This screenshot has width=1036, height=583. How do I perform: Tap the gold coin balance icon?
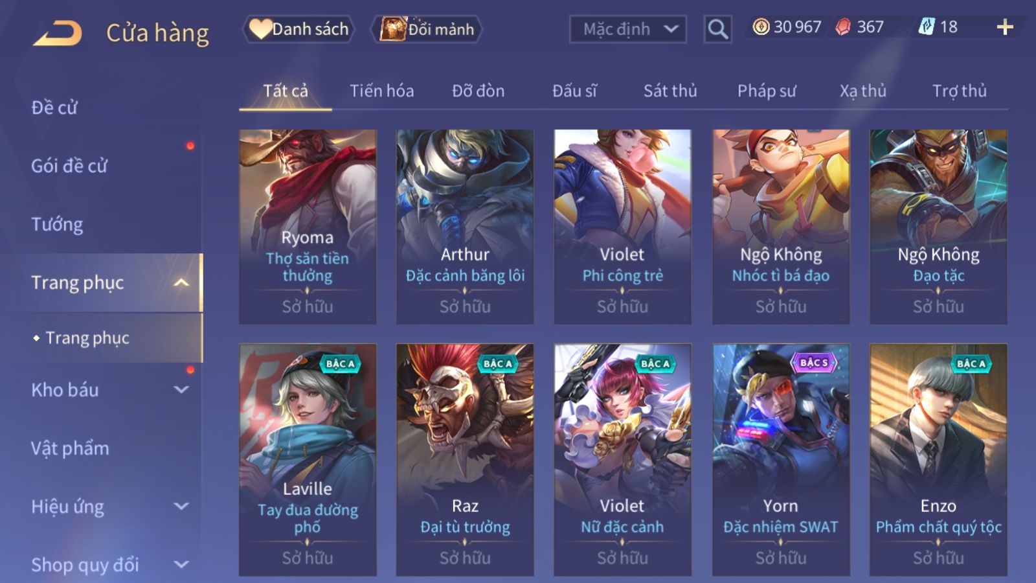(761, 27)
